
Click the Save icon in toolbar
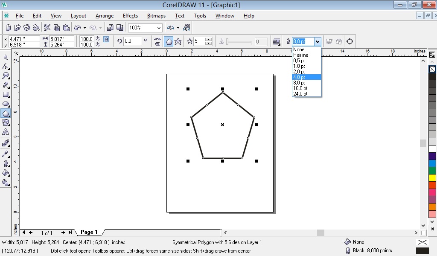27,28
